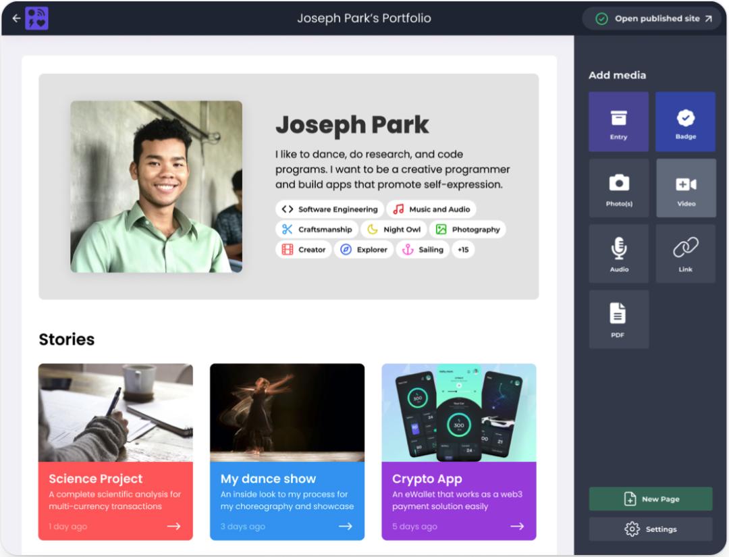Screen dimensions: 729x557
Task: Select the Craftsmanship tag
Action: click(317, 230)
